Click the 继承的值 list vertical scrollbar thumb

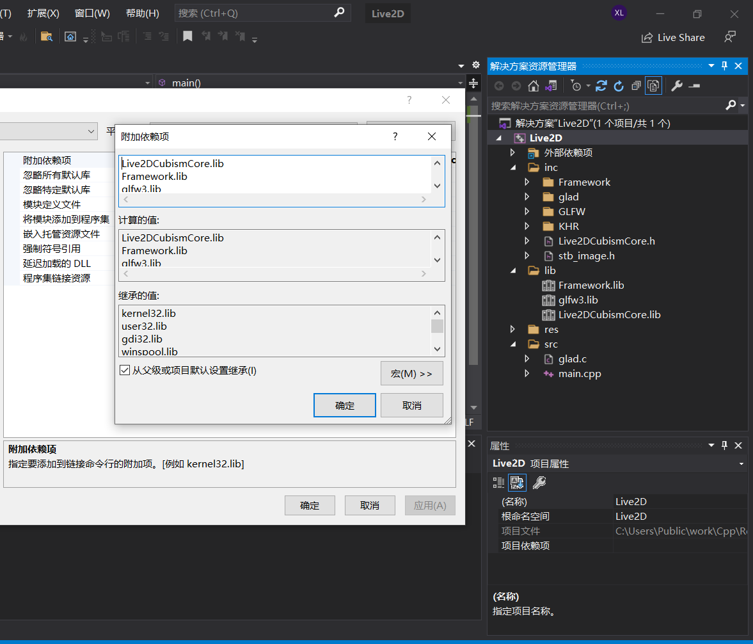tap(438, 326)
